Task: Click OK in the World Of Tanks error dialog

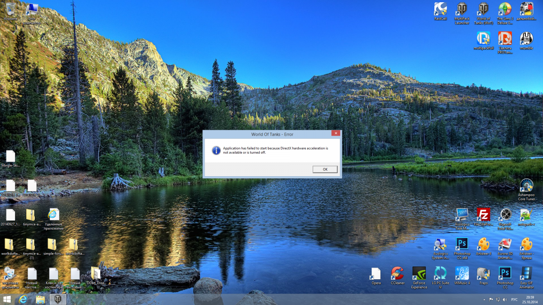Action: pos(325,169)
